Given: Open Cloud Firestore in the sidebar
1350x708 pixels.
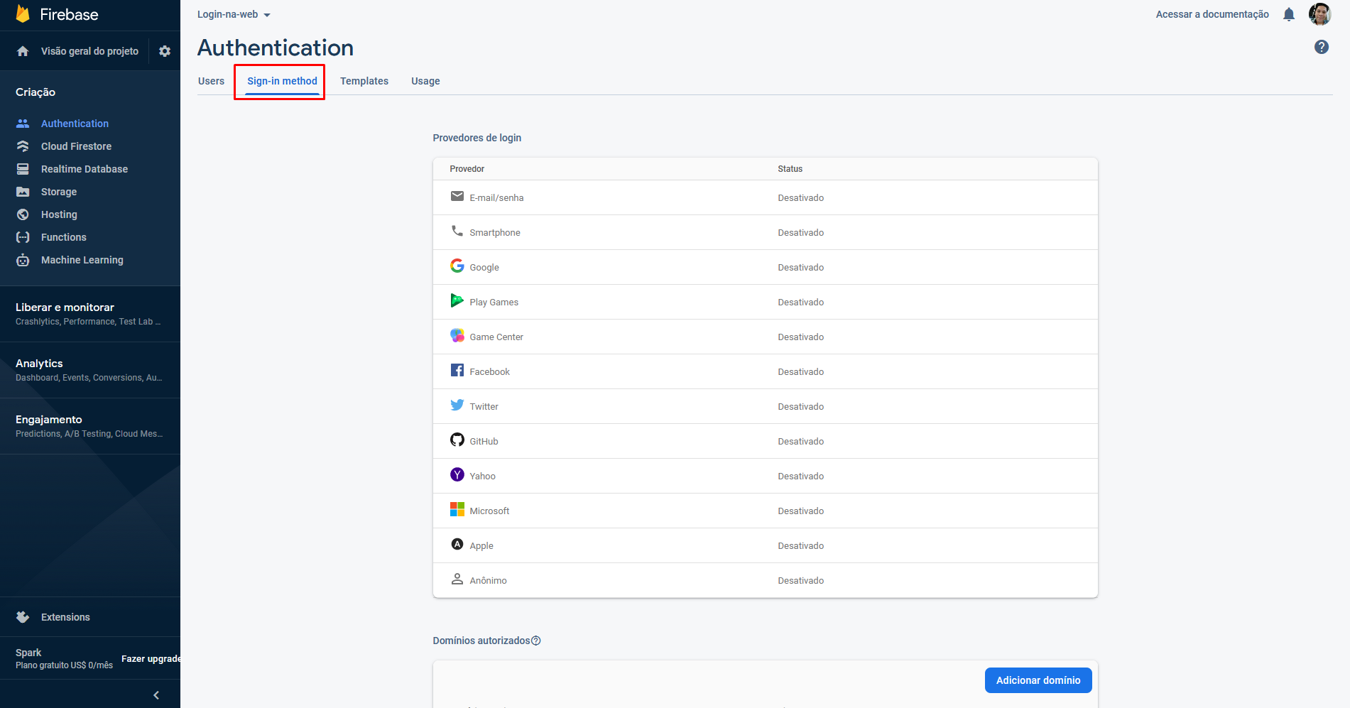Looking at the screenshot, I should click(76, 146).
